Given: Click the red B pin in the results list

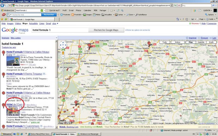Looking at the screenshot, I should tap(4, 75).
